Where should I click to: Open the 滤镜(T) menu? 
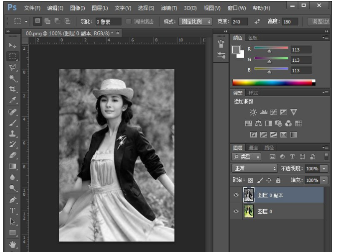(x=169, y=8)
